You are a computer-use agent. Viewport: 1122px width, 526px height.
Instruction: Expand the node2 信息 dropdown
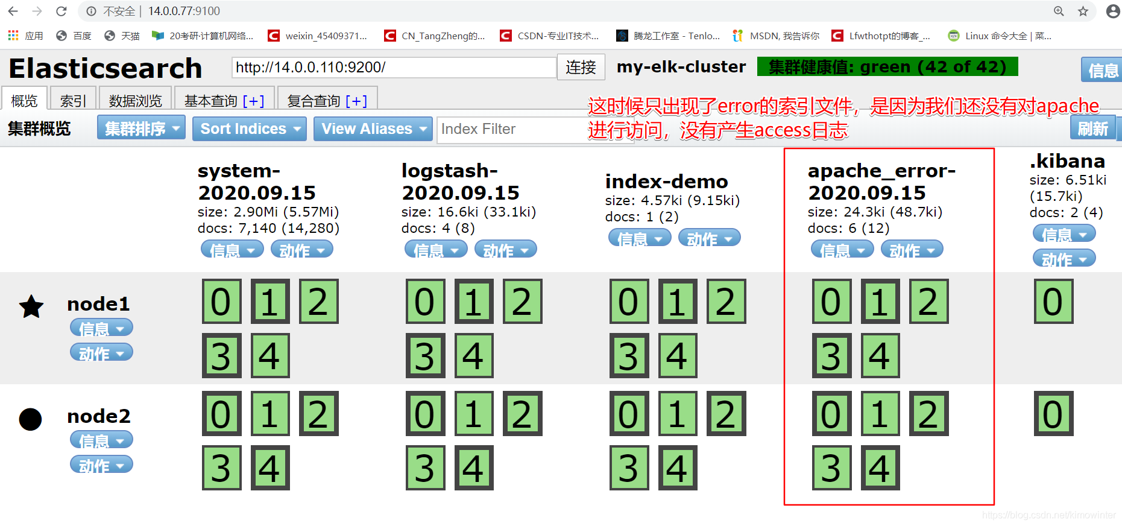(x=101, y=440)
